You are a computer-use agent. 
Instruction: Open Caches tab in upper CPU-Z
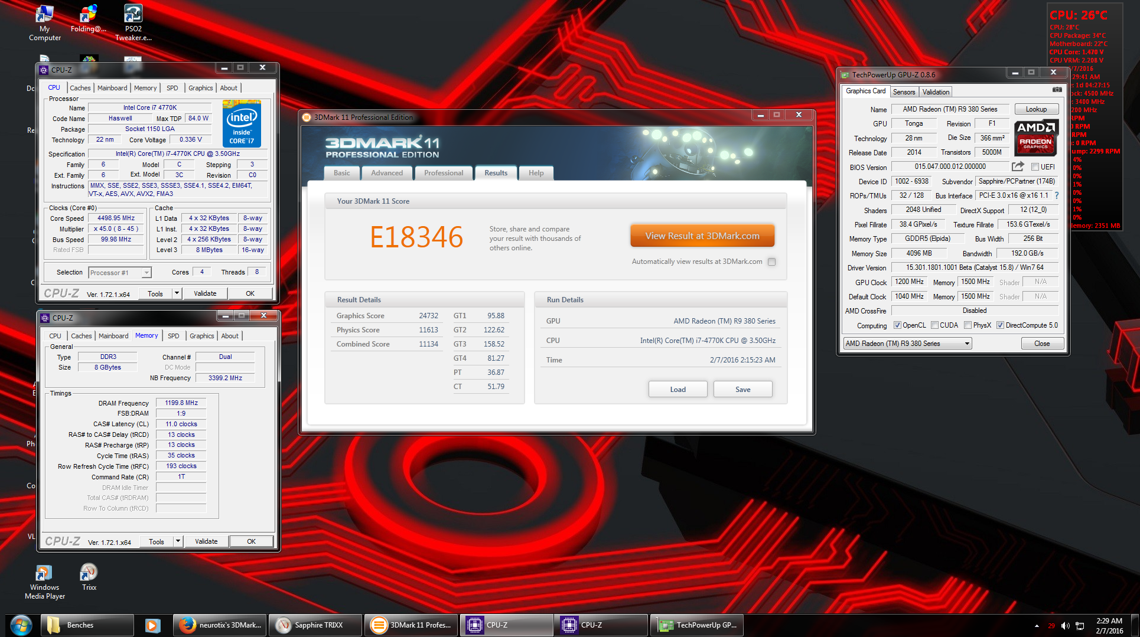(x=80, y=88)
